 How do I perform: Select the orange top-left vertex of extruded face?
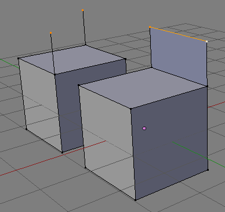(x=150, y=27)
